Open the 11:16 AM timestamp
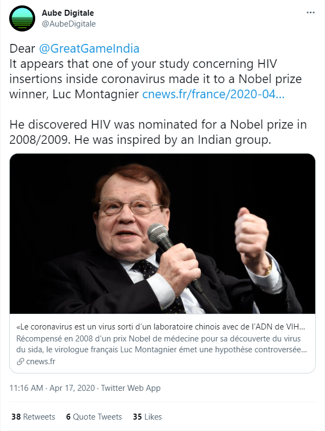325x431 pixels. coord(27,388)
